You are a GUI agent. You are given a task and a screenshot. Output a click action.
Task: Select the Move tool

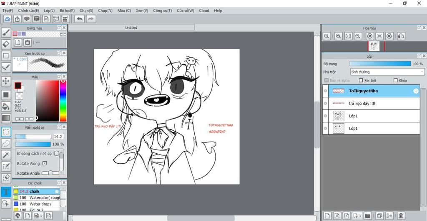click(x=6, y=81)
